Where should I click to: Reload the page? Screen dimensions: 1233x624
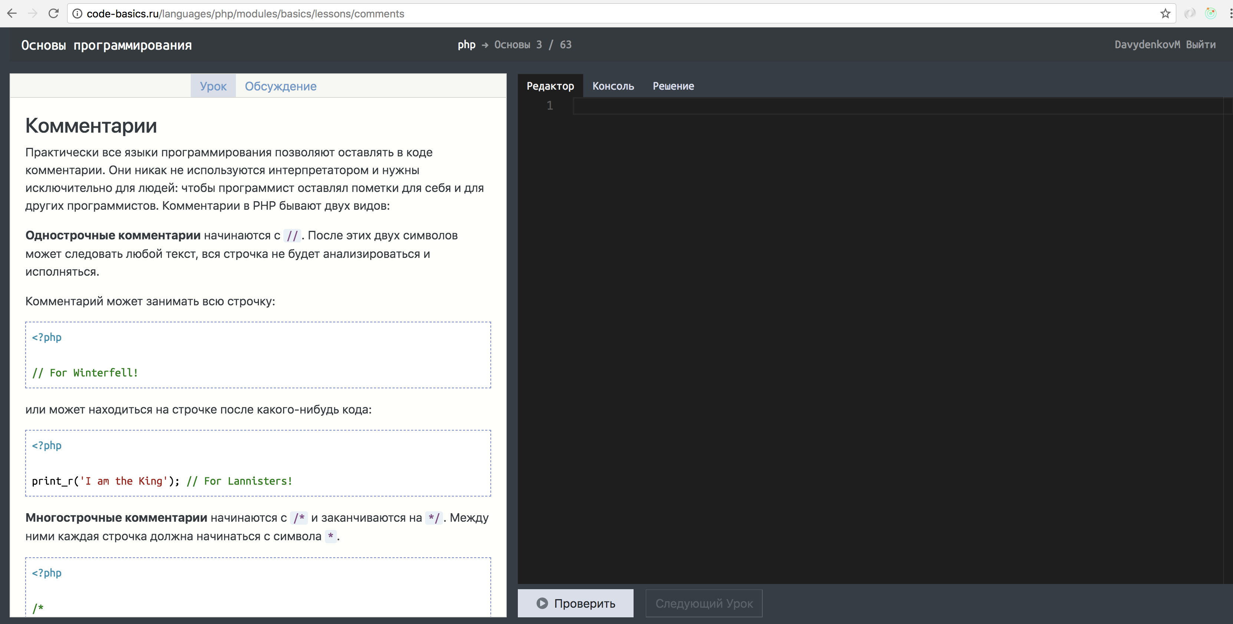[x=54, y=13]
